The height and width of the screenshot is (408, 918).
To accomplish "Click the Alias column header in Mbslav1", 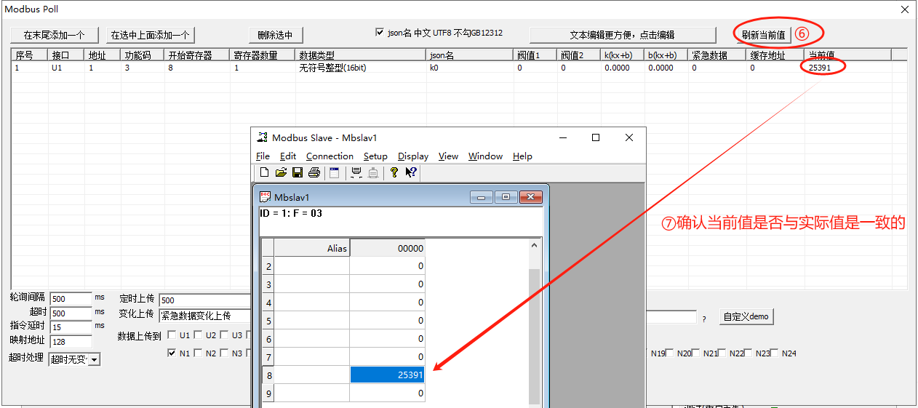I will [312, 248].
